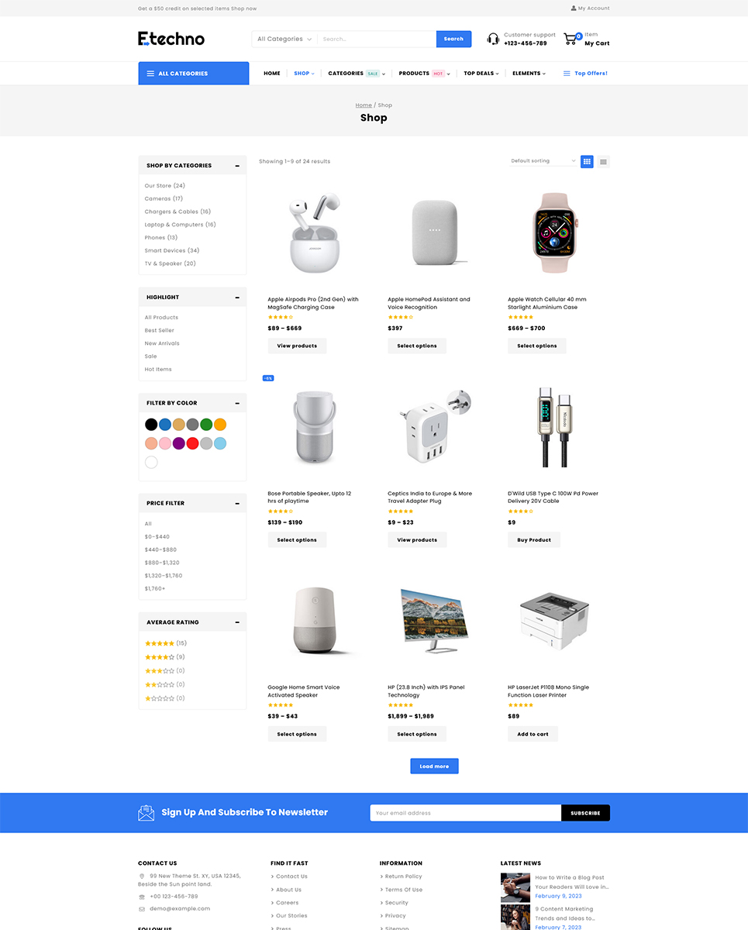This screenshot has height=930, width=748.
Task: Open the Default sorting dropdown
Action: [543, 161]
